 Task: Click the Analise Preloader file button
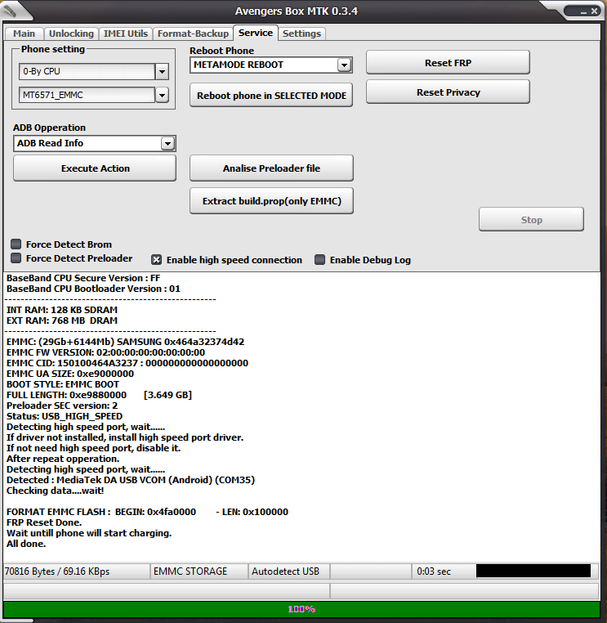271,168
